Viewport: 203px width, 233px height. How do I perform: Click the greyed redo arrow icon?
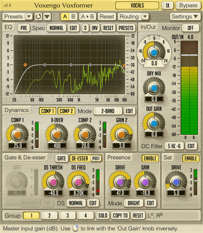[56, 17]
